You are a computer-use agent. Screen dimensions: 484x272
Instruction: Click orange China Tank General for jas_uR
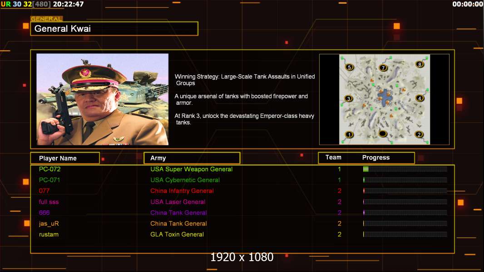tap(178, 223)
